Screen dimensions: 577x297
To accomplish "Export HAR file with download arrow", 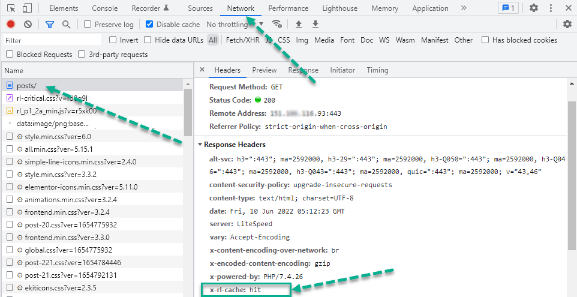I will (x=315, y=24).
